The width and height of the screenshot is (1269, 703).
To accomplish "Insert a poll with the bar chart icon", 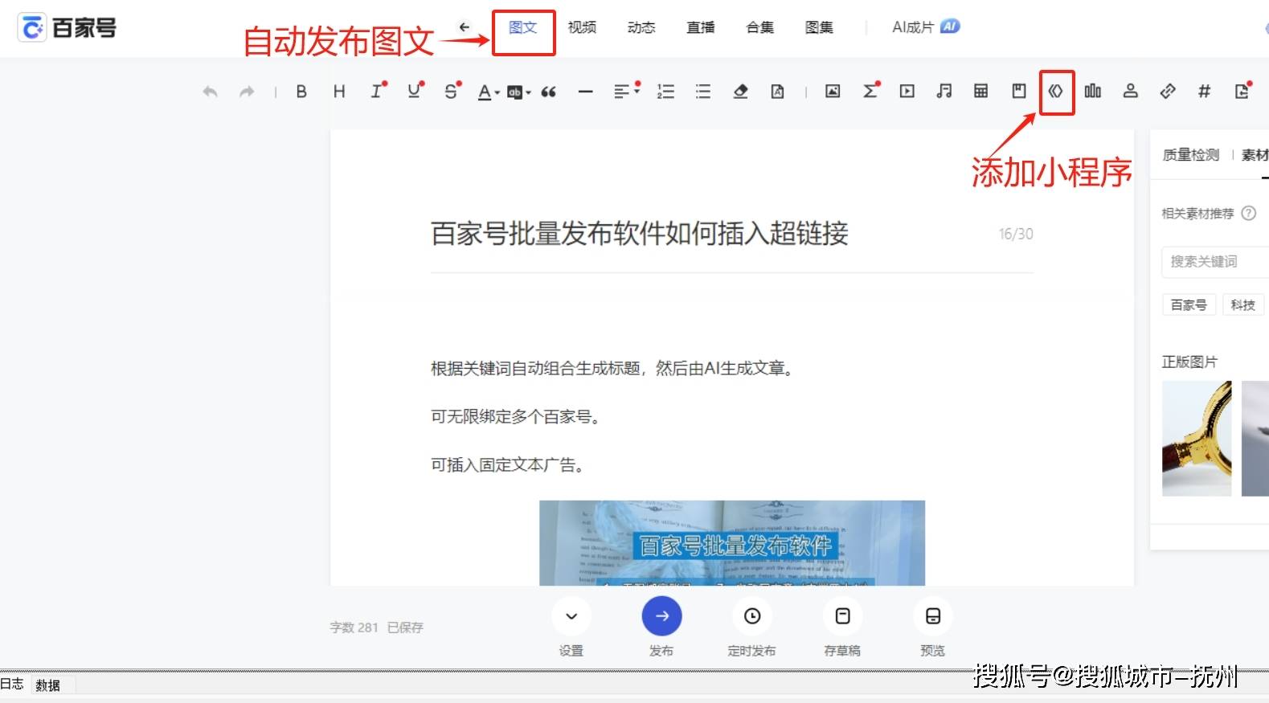I will (x=1093, y=91).
